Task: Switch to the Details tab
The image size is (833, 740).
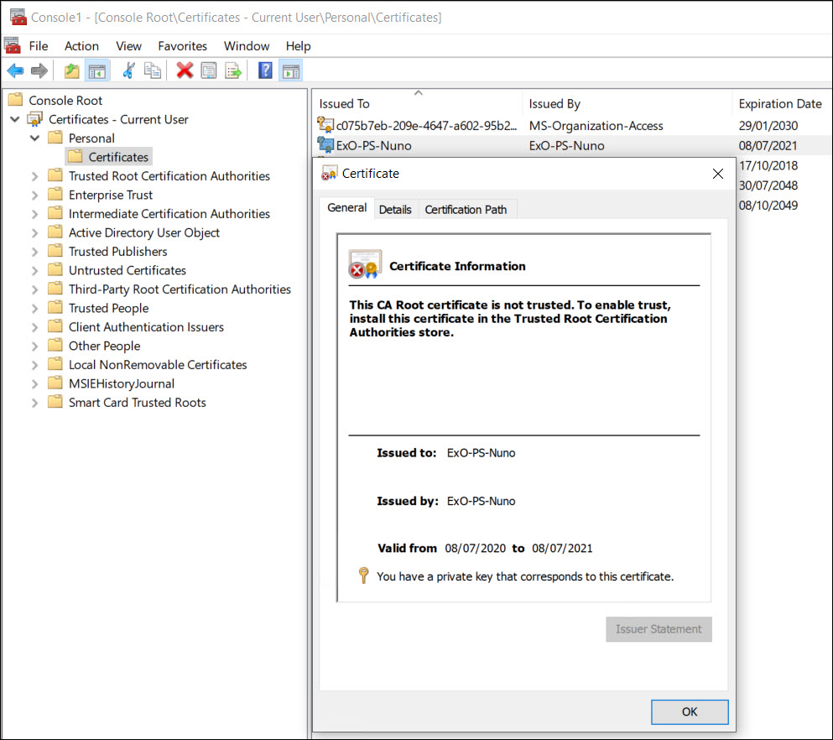Action: [x=395, y=209]
